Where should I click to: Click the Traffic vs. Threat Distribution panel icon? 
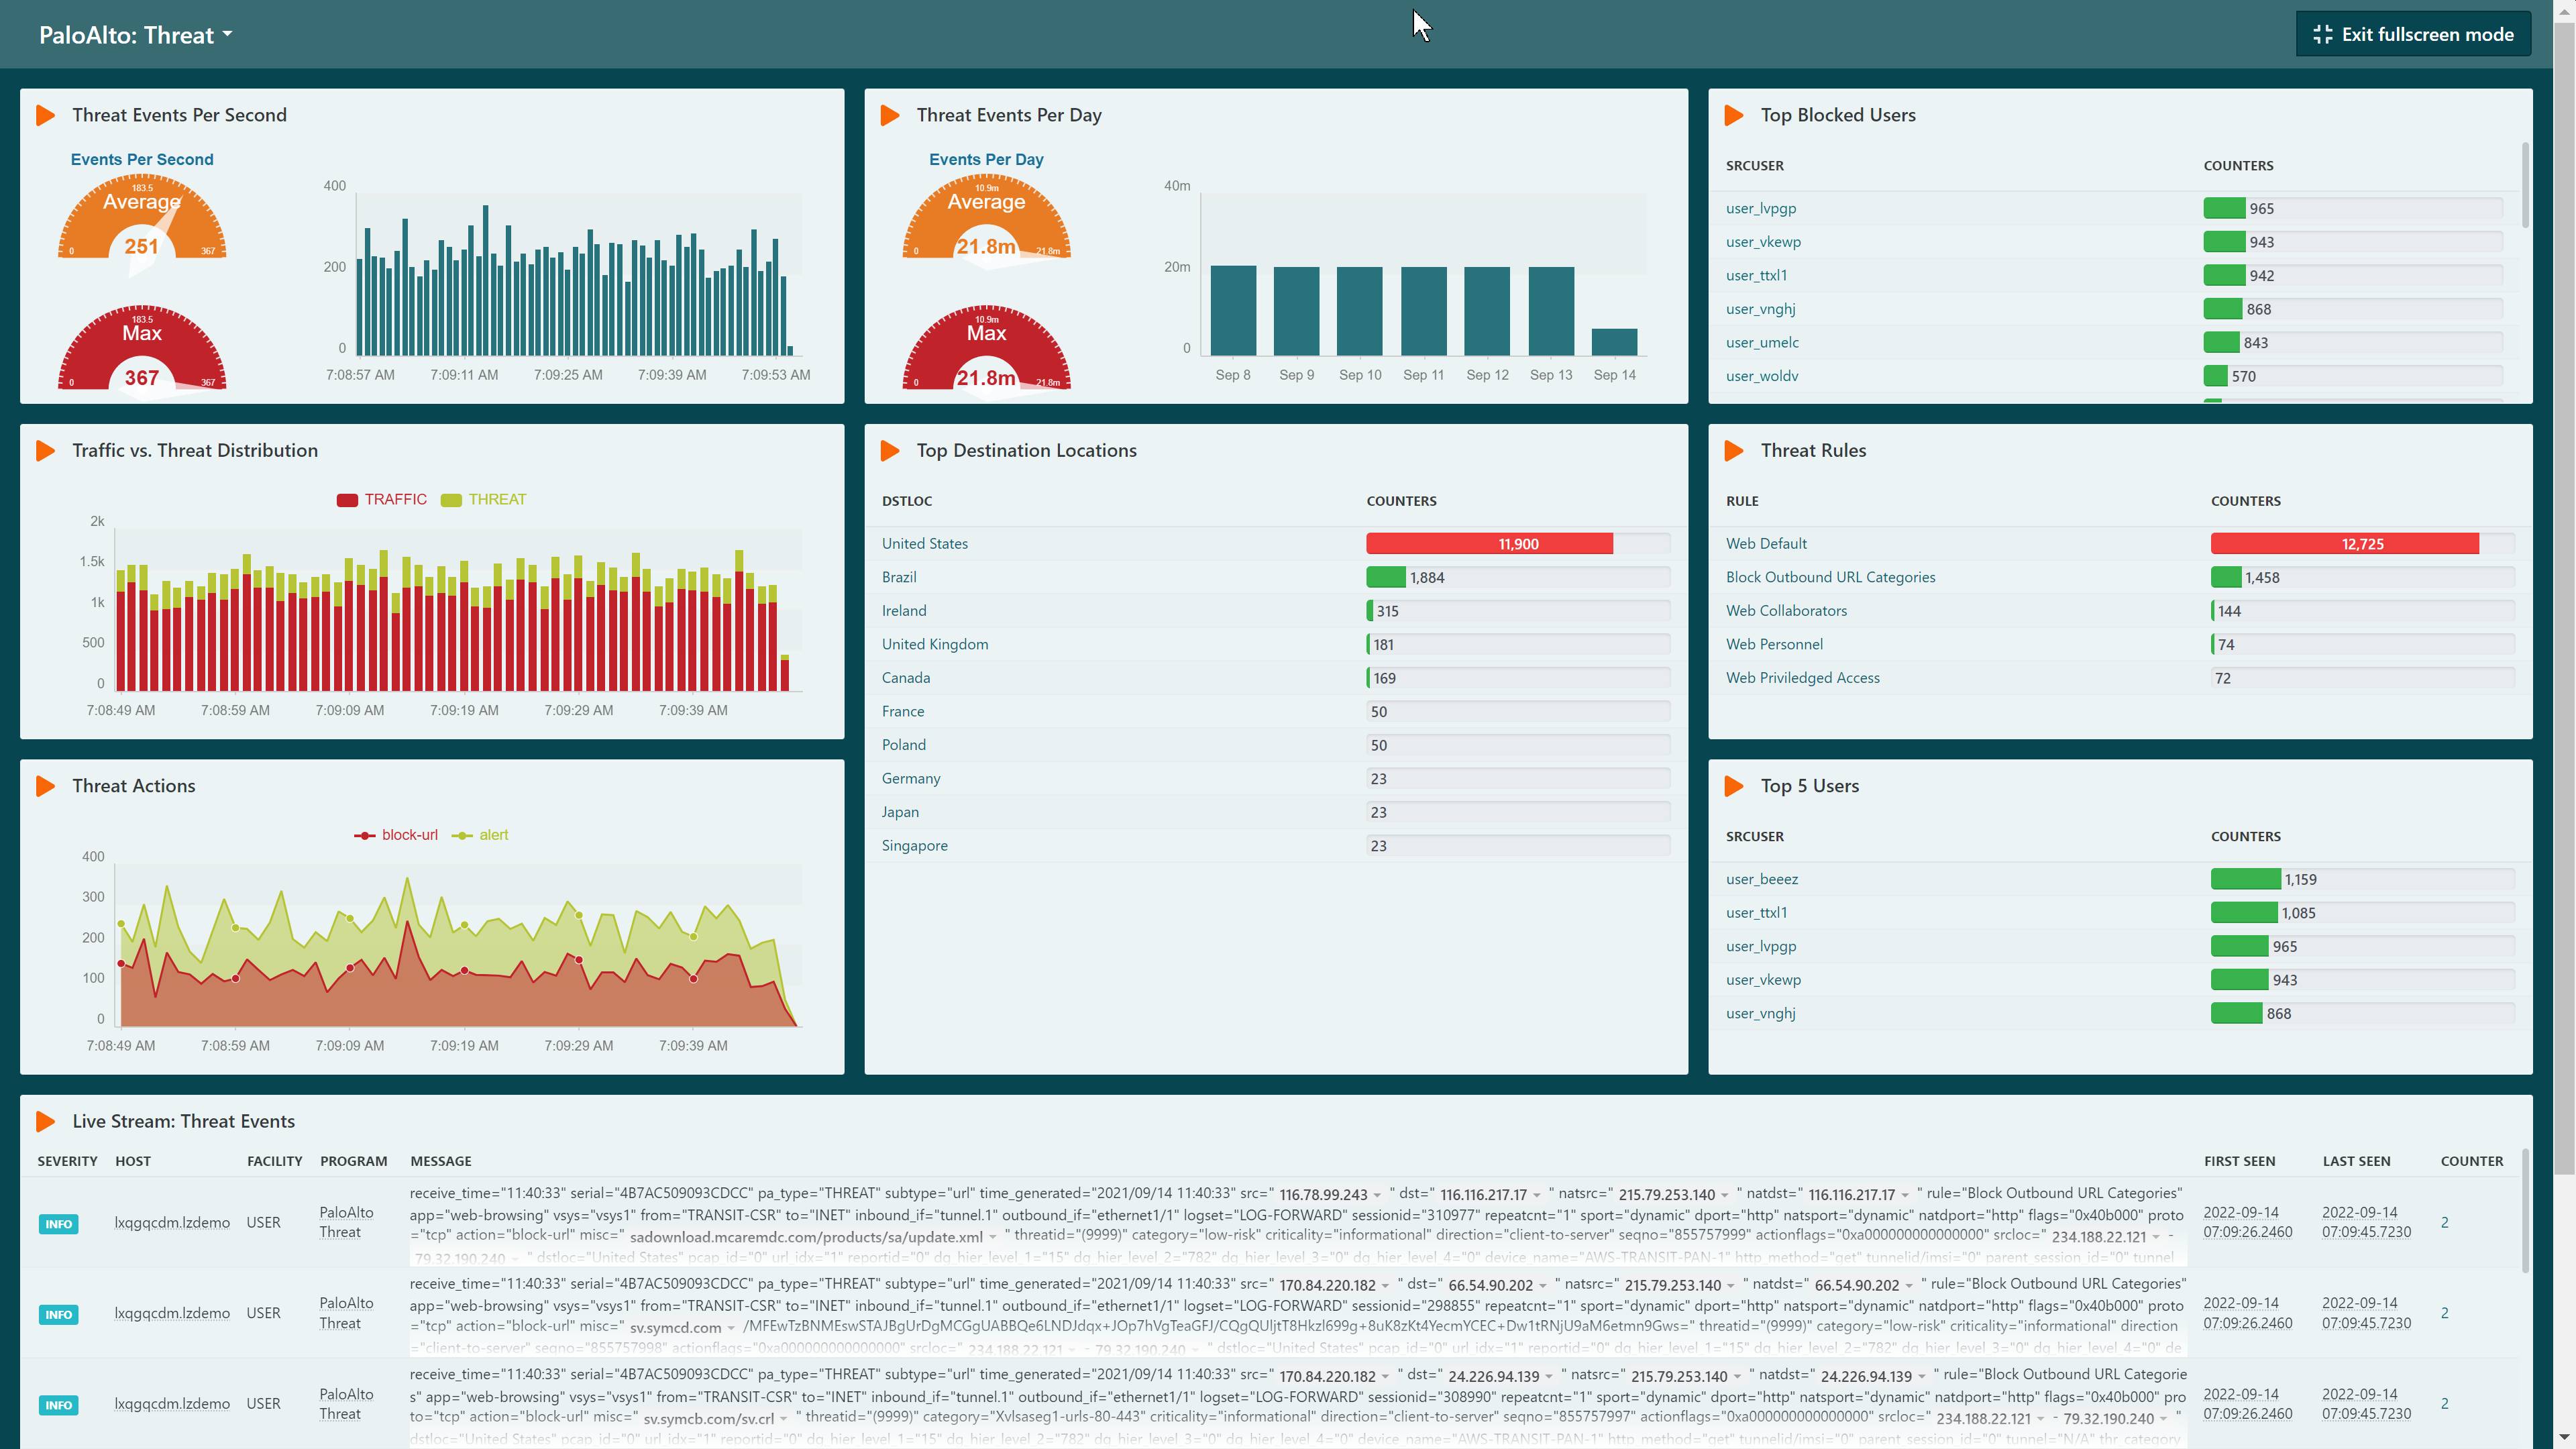(45, 450)
